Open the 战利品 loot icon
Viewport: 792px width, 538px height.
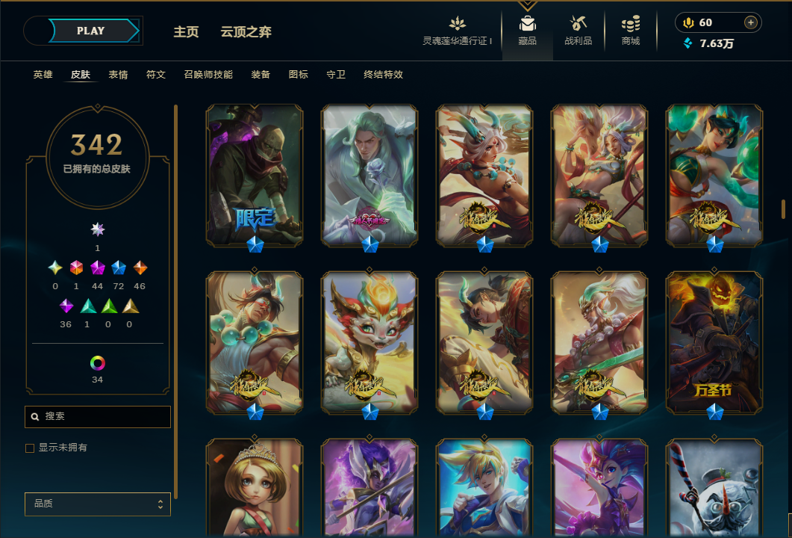[579, 24]
